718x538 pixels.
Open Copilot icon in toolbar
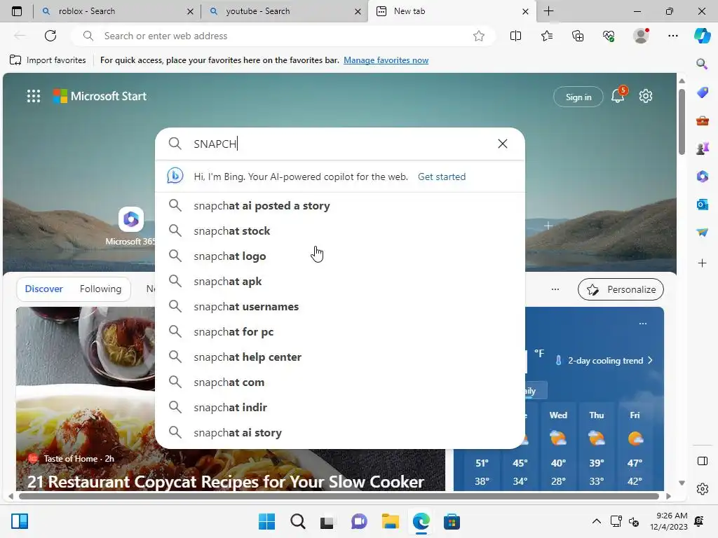point(702,36)
